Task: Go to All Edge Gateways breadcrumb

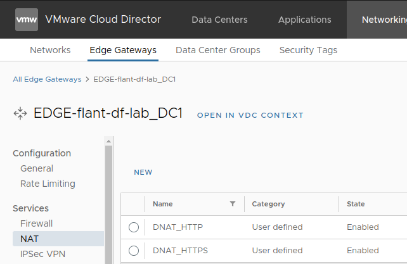Action: pos(47,80)
